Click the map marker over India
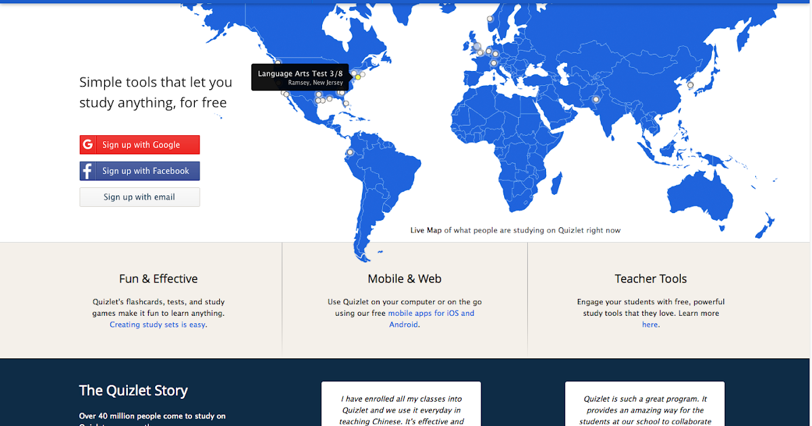Screen dimensions: 812x426 [596, 99]
